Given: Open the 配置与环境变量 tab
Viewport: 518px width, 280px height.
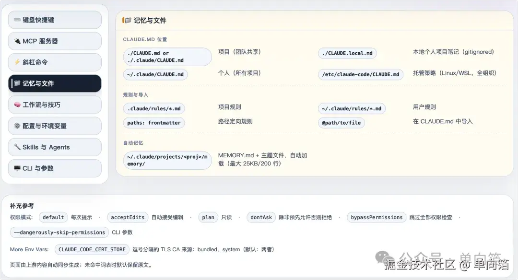Looking at the screenshot, I should [x=55, y=126].
